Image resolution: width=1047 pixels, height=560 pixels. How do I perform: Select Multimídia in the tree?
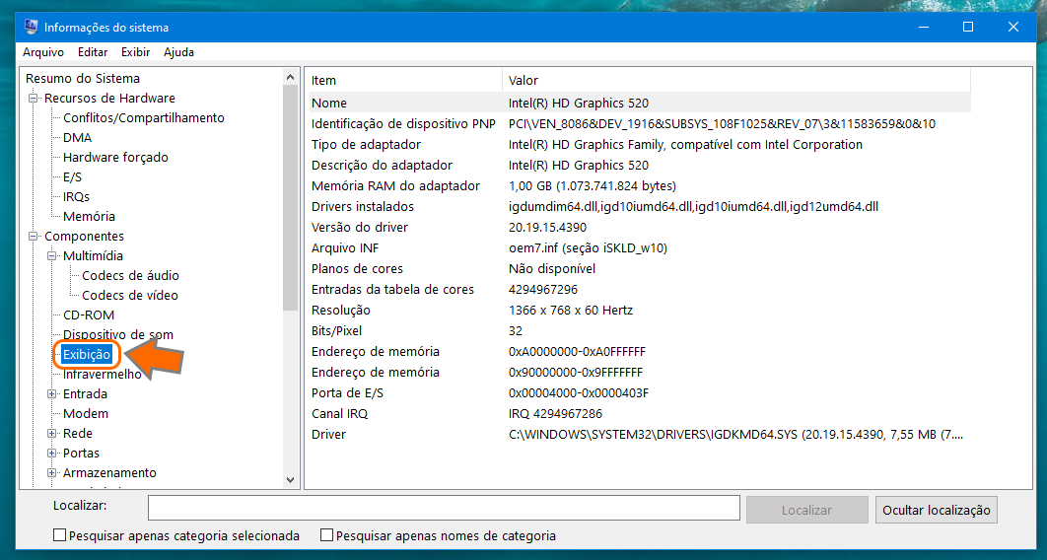93,255
